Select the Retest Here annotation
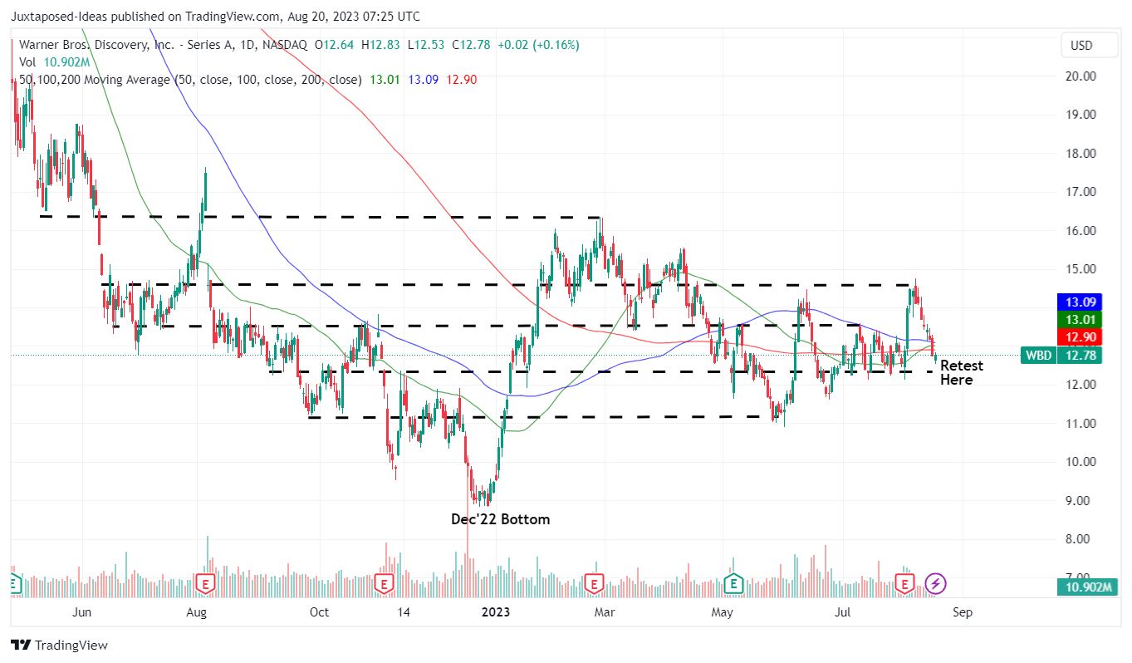 [962, 373]
